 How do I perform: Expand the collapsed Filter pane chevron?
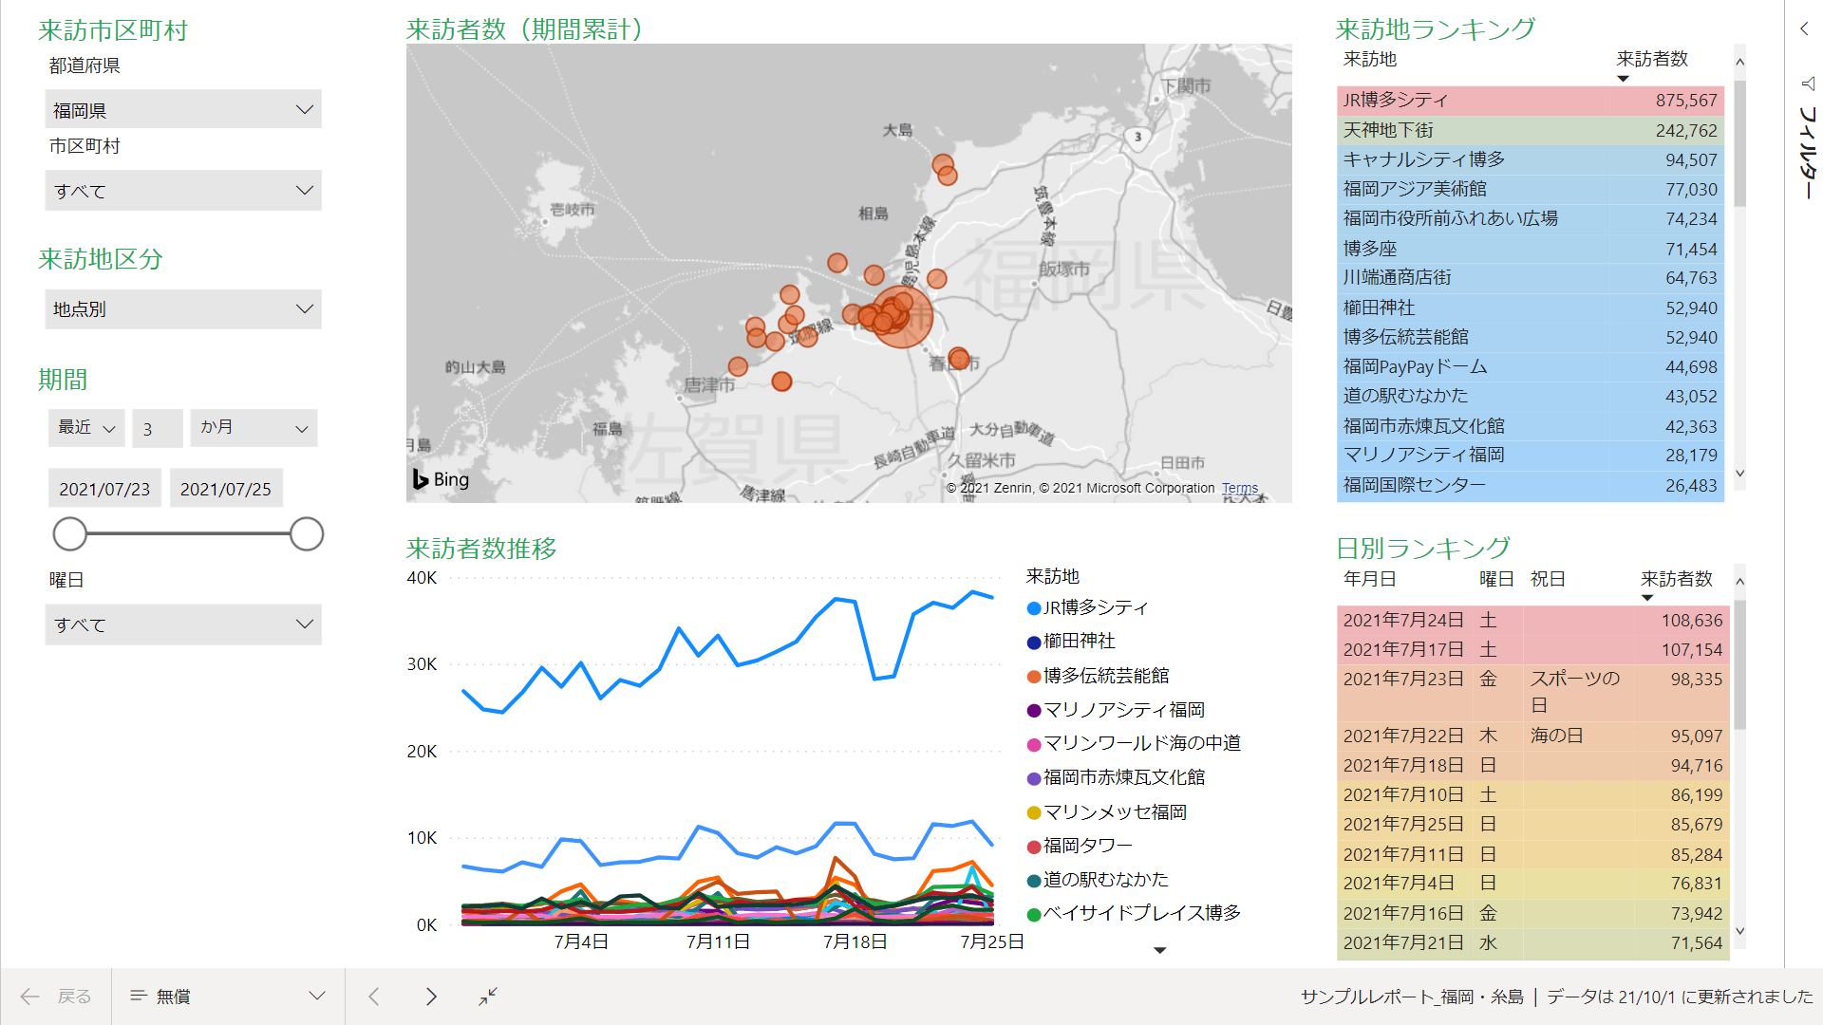(x=1804, y=29)
